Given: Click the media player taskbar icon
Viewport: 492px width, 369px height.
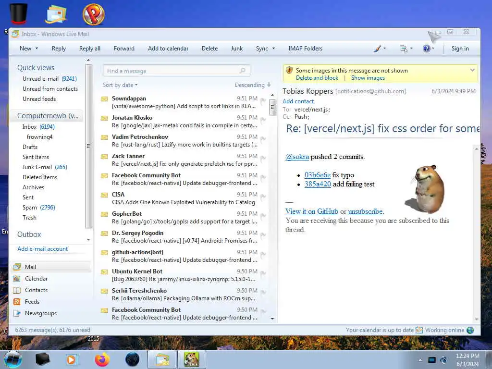Looking at the screenshot, I should 72,359.
